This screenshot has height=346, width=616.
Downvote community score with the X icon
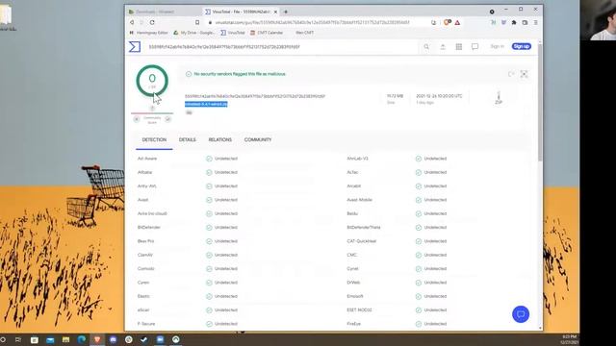click(137, 119)
